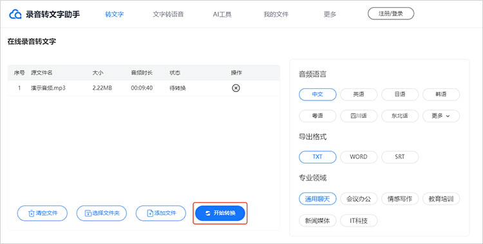
Task: Select 东北话 audio language
Action: coord(400,116)
